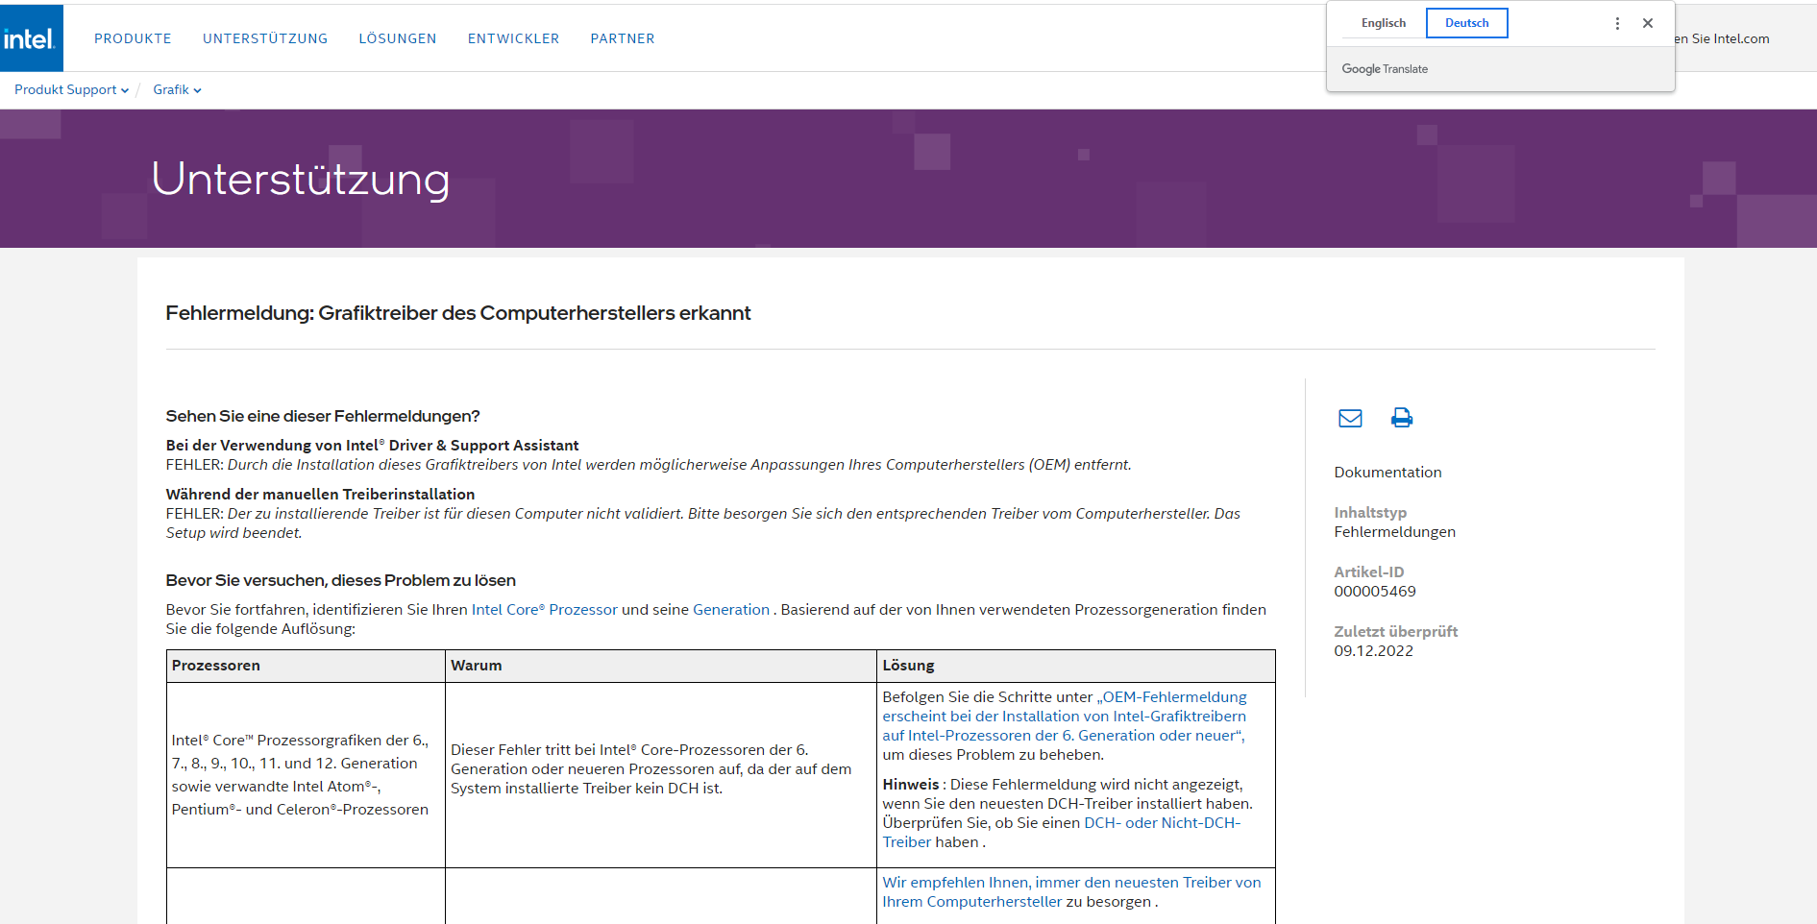This screenshot has height=924, width=1817.
Task: Print the article using printer icon
Action: tap(1402, 418)
